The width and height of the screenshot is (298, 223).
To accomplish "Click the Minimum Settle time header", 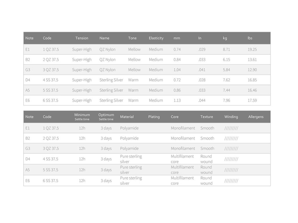I will (x=82, y=117).
